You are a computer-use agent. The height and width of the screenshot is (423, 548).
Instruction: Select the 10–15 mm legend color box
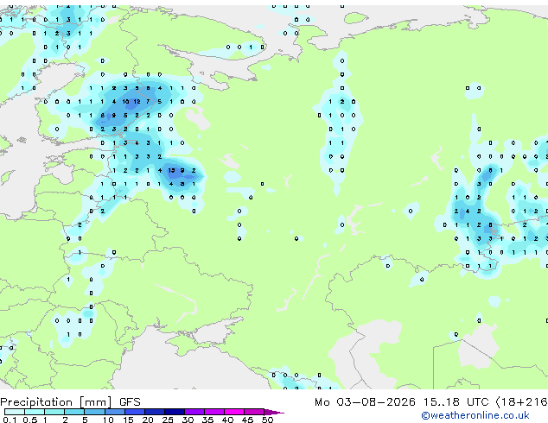pyautogui.click(x=114, y=412)
